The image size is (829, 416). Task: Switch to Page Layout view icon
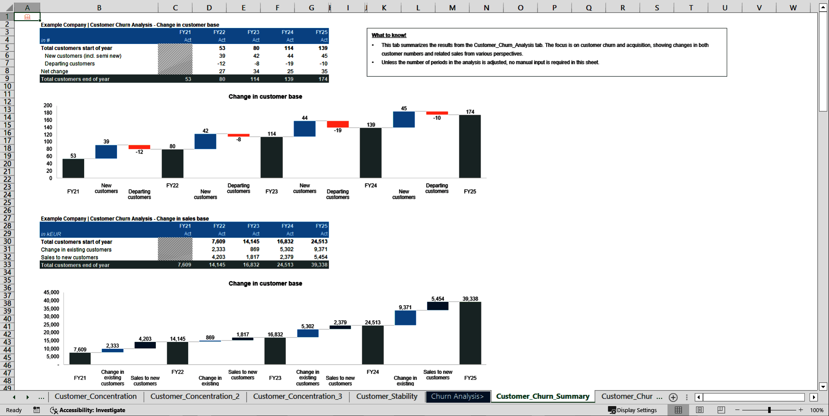pyautogui.click(x=699, y=410)
